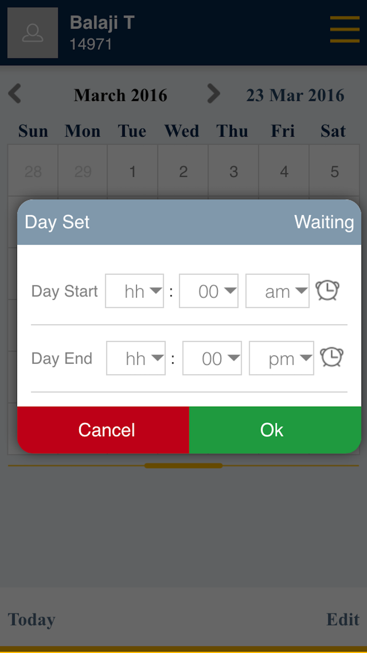Go to previous month arrow
This screenshot has width=367, height=653.
point(15,94)
